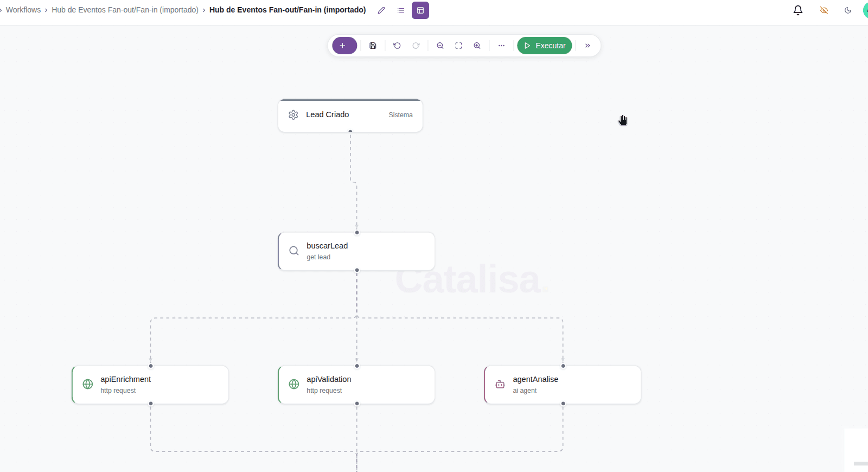
Task: Select the agentAnalise ai agent node
Action: 562,384
